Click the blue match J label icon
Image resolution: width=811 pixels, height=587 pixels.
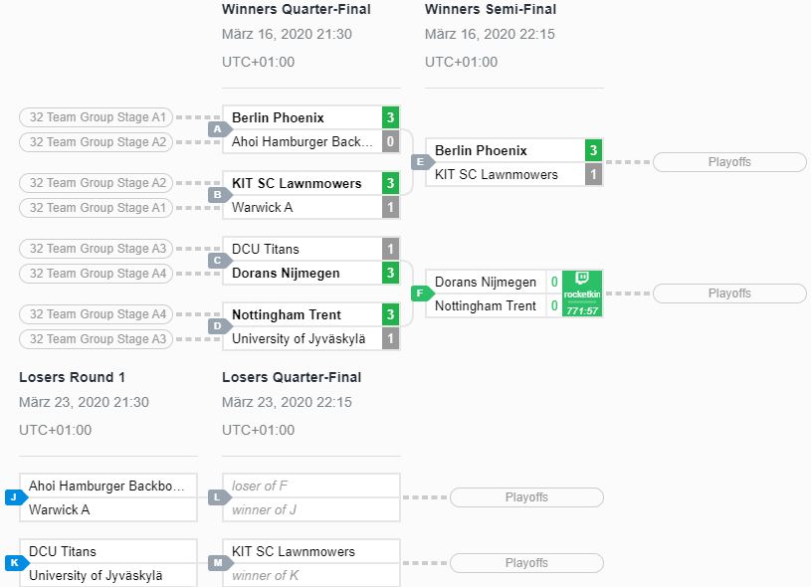[x=14, y=497]
